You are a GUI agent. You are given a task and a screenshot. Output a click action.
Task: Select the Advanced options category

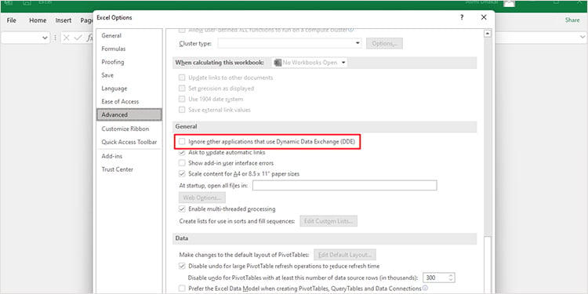tap(129, 114)
